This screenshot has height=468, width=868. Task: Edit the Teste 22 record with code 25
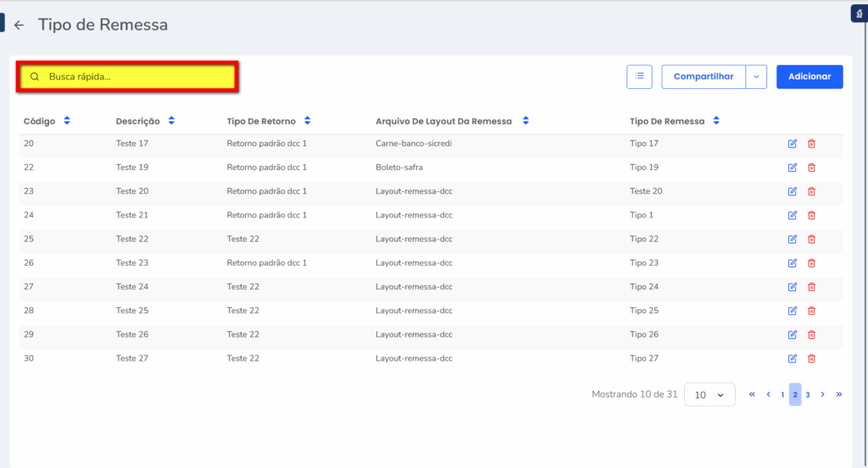click(x=793, y=240)
